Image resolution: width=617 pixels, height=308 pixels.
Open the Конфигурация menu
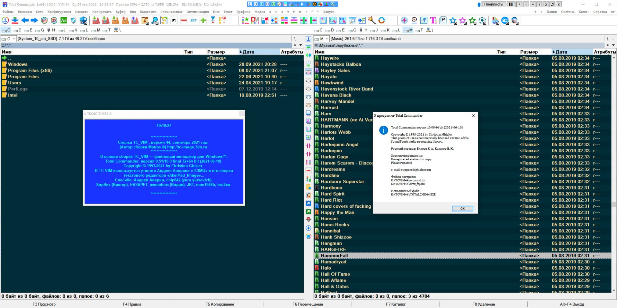tap(59, 12)
